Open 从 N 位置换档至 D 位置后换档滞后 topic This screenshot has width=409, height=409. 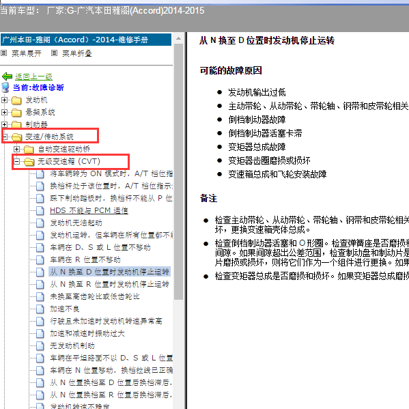[111, 382]
